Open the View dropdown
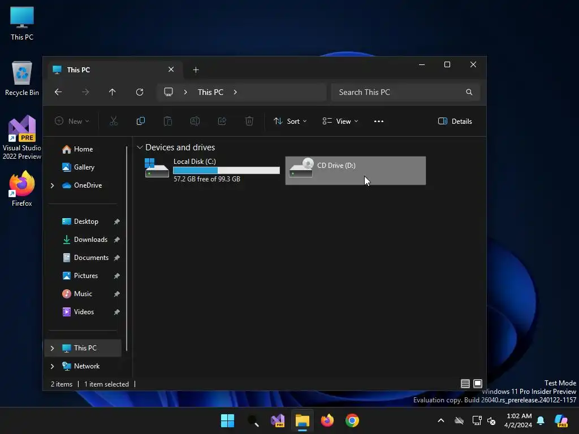The height and width of the screenshot is (434, 579). [340, 121]
